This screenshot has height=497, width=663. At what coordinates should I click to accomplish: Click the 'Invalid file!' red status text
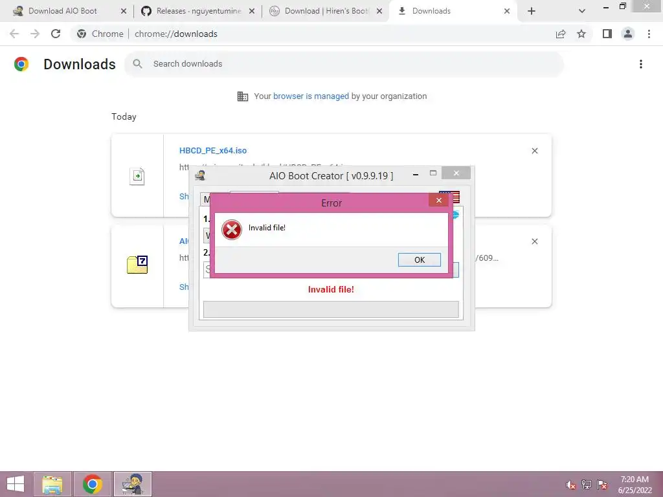[331, 289]
